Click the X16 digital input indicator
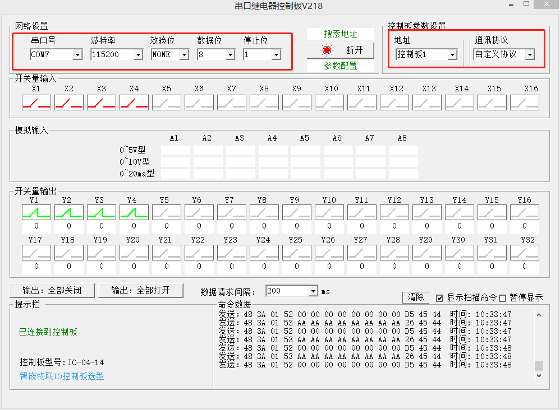 [525, 102]
